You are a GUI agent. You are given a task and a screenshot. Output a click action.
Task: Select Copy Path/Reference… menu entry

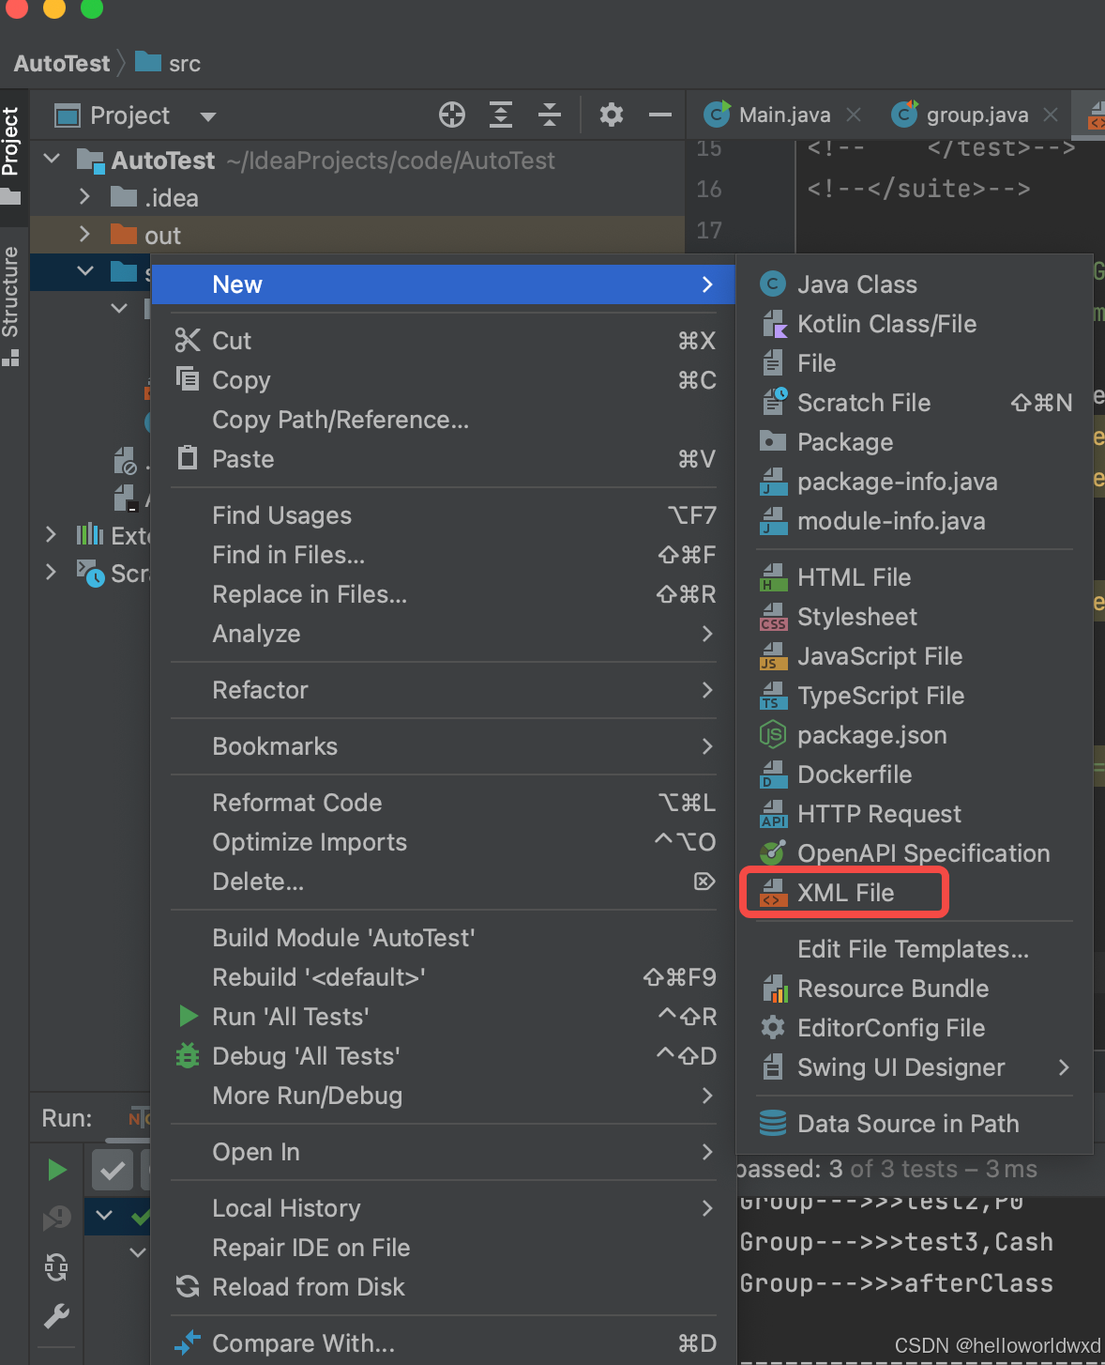point(444,420)
